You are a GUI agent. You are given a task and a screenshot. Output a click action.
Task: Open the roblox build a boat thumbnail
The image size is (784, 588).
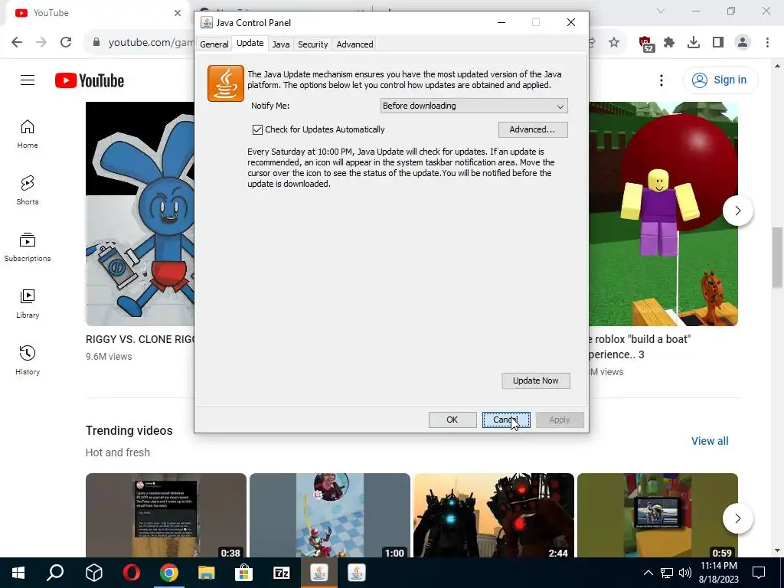(x=664, y=214)
